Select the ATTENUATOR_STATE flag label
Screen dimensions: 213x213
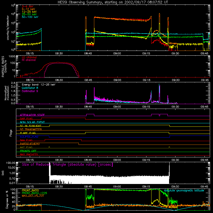32,115
